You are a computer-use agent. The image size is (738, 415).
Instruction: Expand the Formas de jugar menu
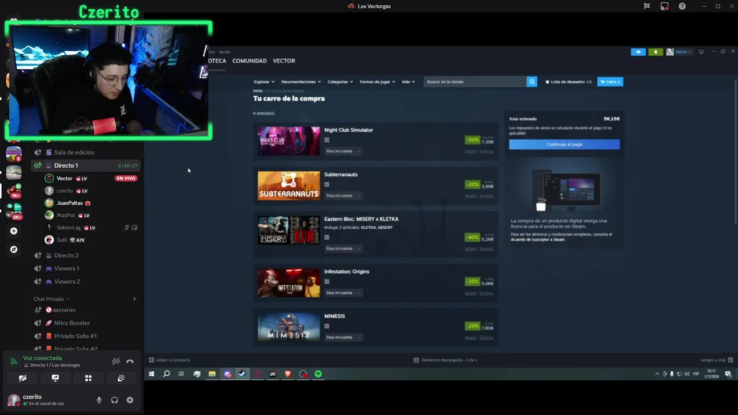point(377,82)
